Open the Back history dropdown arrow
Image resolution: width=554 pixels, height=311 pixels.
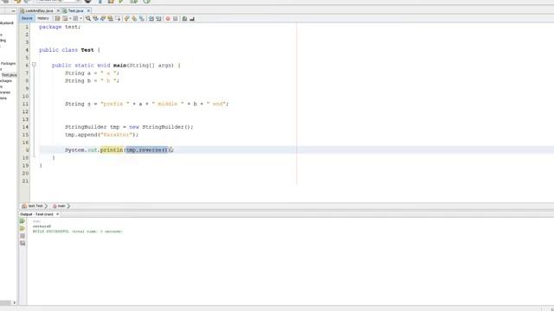coord(70,18)
